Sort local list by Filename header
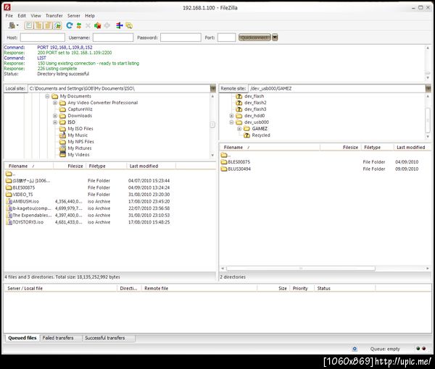 28,166
